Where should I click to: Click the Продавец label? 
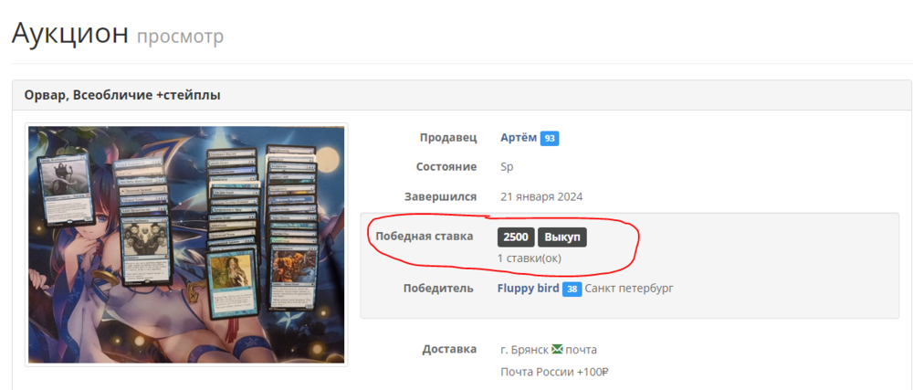click(448, 138)
